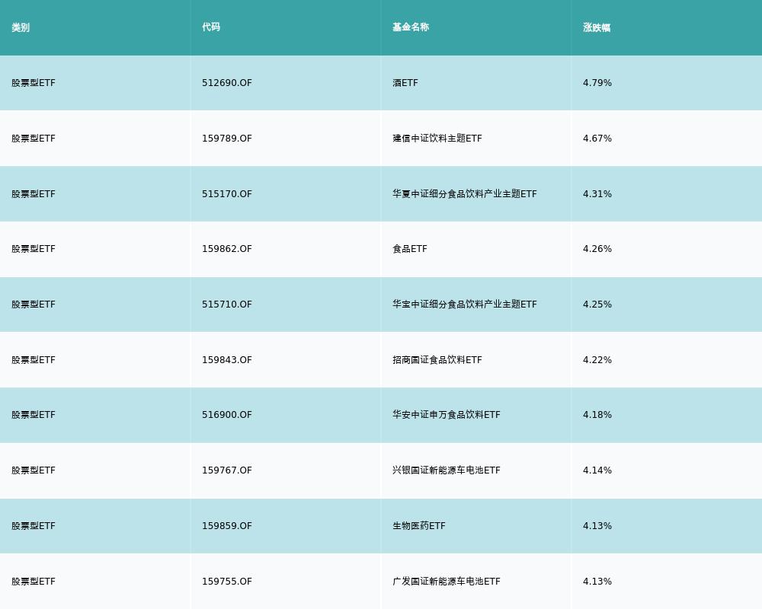Click 股票型ETF in the 159843.OF row

point(34,360)
